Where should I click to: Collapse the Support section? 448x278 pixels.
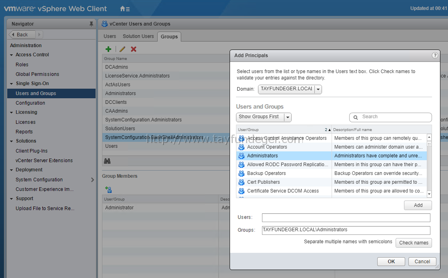pyautogui.click(x=12, y=199)
